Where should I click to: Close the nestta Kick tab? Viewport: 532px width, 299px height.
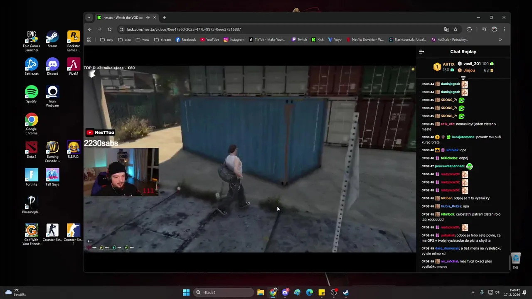point(155,17)
